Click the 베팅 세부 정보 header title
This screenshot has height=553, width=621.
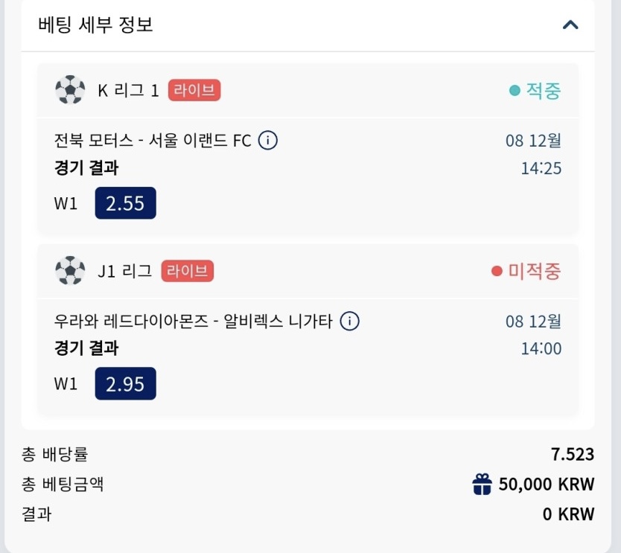[95, 25]
